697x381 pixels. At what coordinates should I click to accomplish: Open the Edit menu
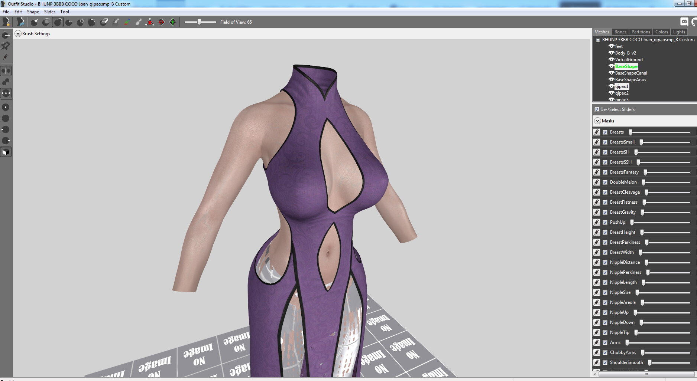[x=18, y=12]
